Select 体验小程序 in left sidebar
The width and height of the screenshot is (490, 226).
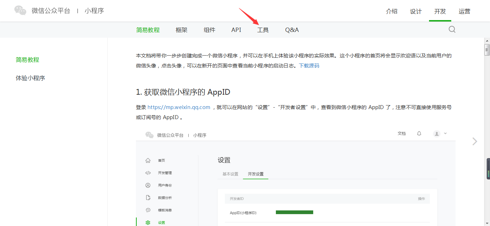[30, 78]
